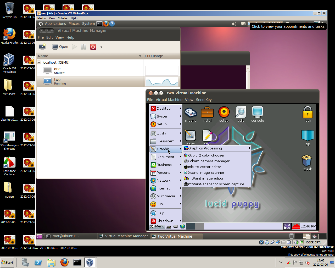Expand the Utility submenu

tap(165, 133)
